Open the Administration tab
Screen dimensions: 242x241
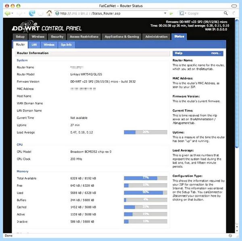[x=156, y=37]
